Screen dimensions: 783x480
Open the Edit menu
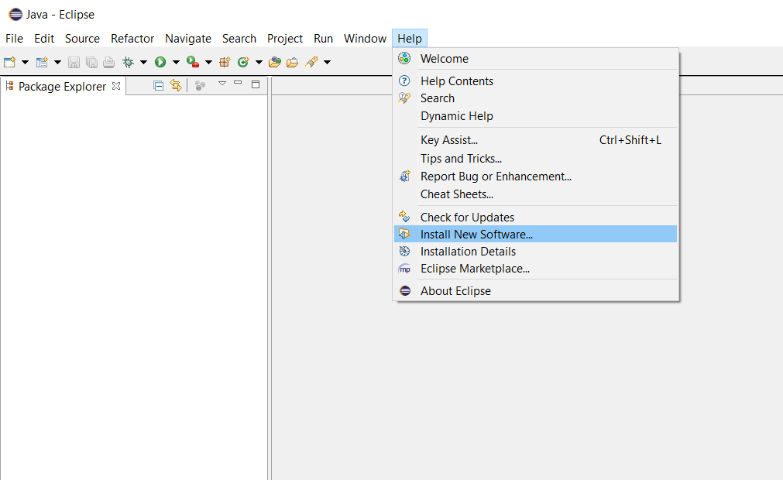[x=44, y=39]
